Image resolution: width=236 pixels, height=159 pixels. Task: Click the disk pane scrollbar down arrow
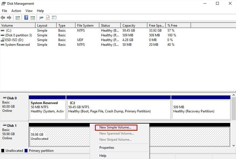click(x=233, y=145)
